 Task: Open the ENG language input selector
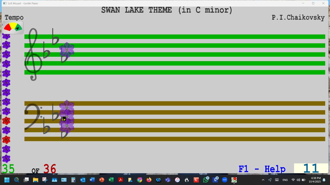pyautogui.click(x=285, y=180)
